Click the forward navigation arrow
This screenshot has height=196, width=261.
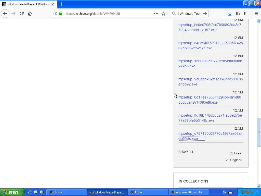pyautogui.click(x=14, y=14)
